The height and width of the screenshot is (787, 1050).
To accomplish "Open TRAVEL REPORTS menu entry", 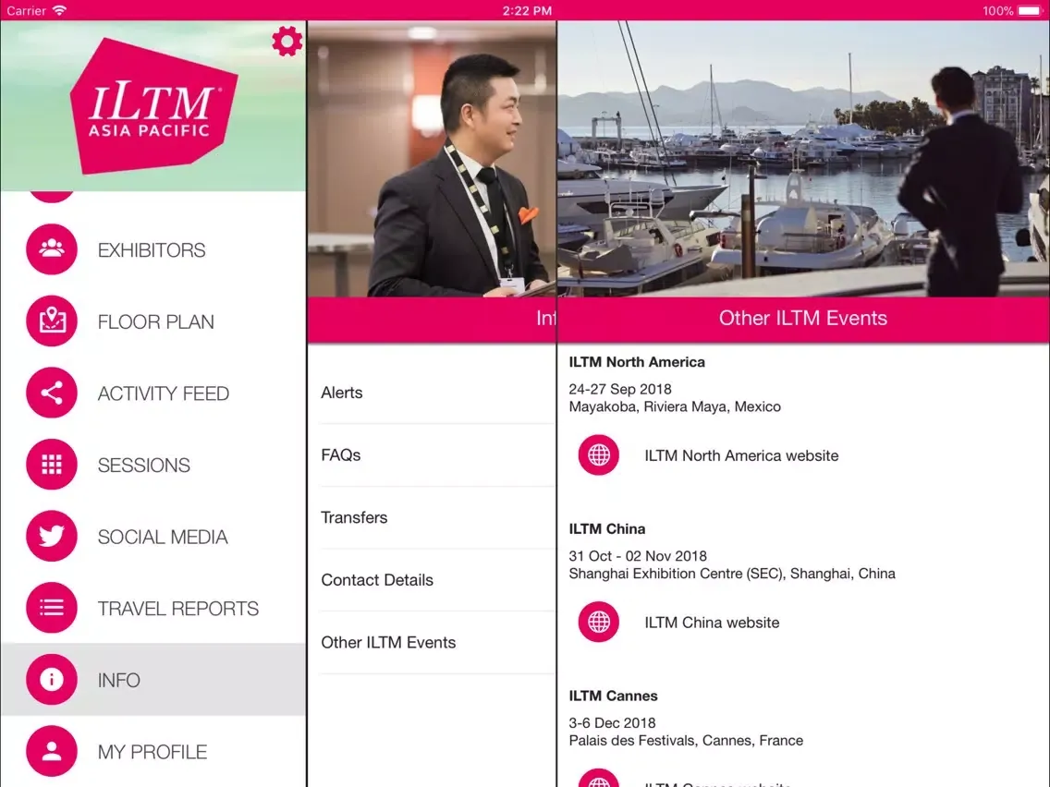I will click(x=178, y=609).
